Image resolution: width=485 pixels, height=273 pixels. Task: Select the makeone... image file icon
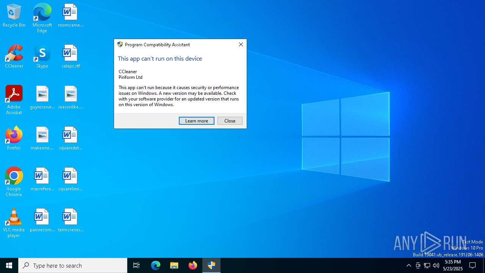[x=42, y=139]
